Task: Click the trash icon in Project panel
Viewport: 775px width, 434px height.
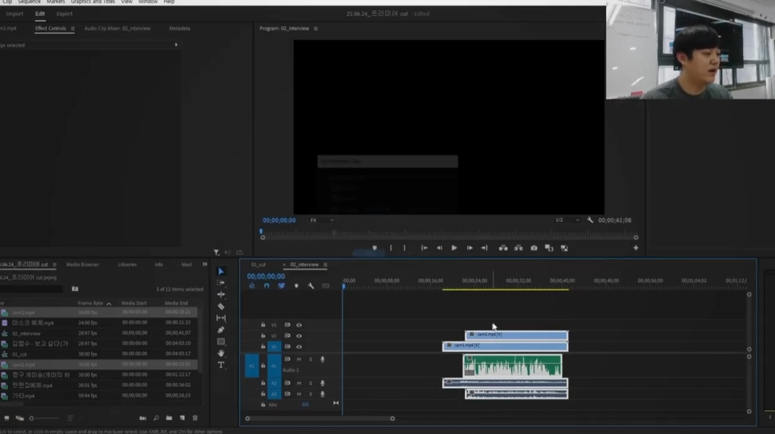Action: [195, 418]
